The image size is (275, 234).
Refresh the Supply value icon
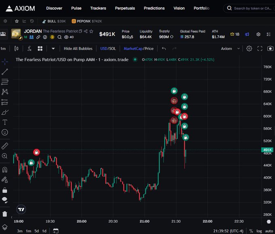(172, 37)
